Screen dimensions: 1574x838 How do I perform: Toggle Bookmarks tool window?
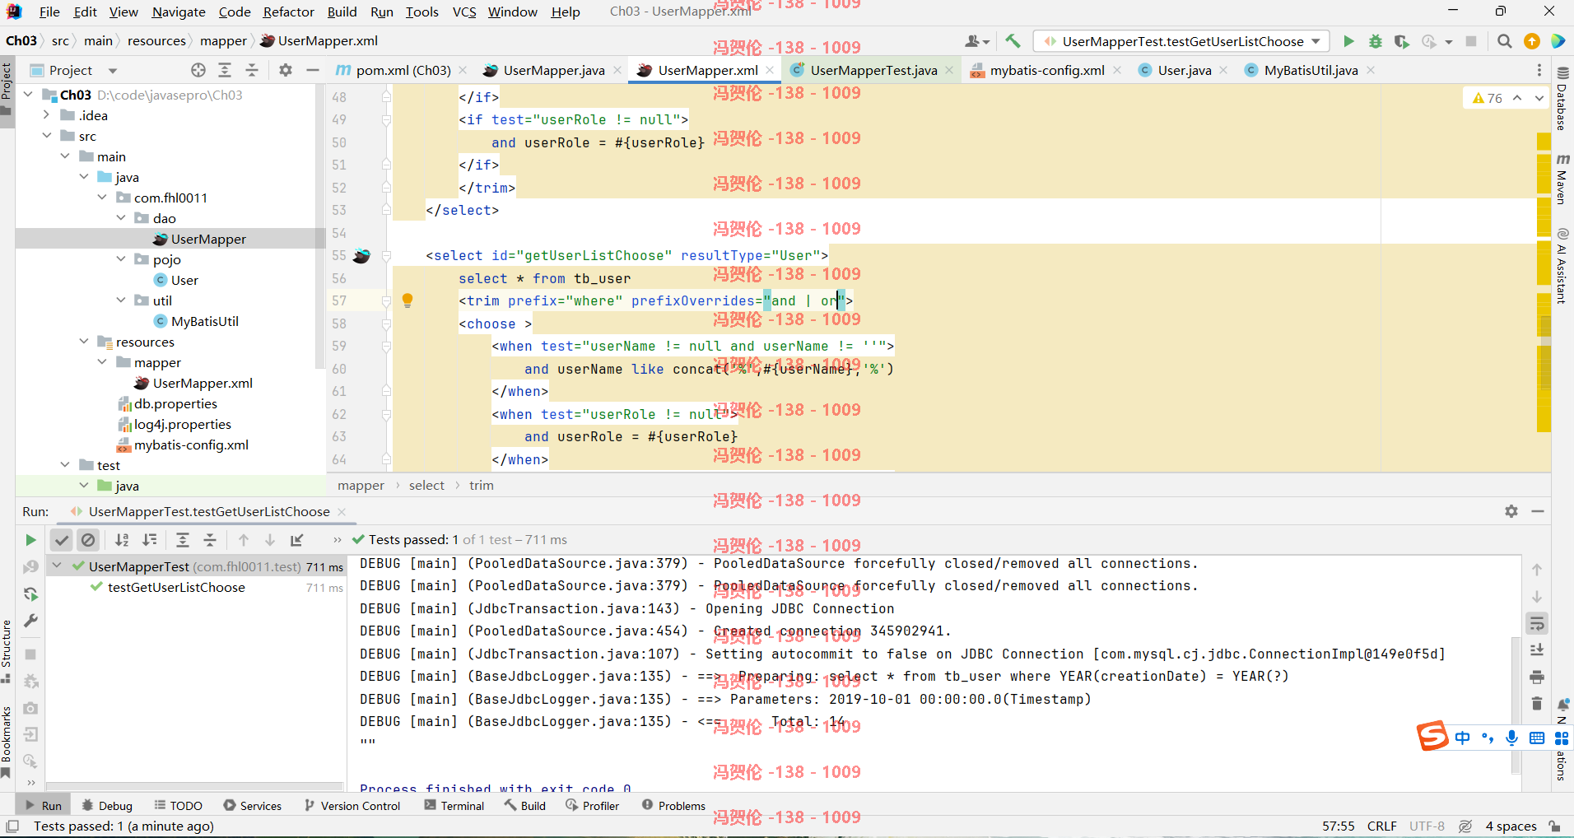[7, 741]
